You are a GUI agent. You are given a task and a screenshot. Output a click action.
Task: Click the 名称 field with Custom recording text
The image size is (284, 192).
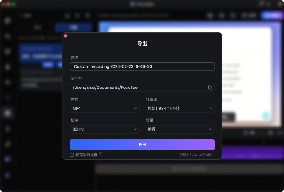pos(142,66)
